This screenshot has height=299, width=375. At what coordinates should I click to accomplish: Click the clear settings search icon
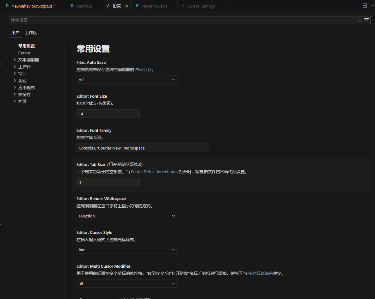[360, 20]
